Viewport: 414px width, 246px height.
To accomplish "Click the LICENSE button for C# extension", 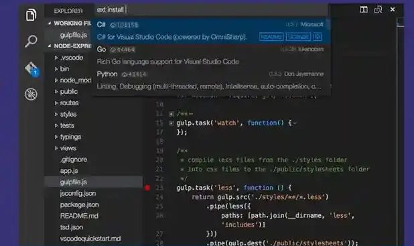I will tap(298, 37).
